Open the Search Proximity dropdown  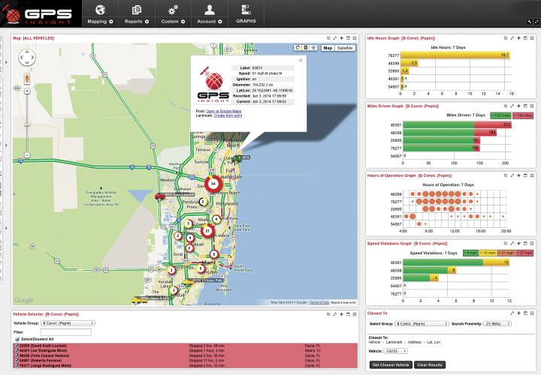coord(497,324)
